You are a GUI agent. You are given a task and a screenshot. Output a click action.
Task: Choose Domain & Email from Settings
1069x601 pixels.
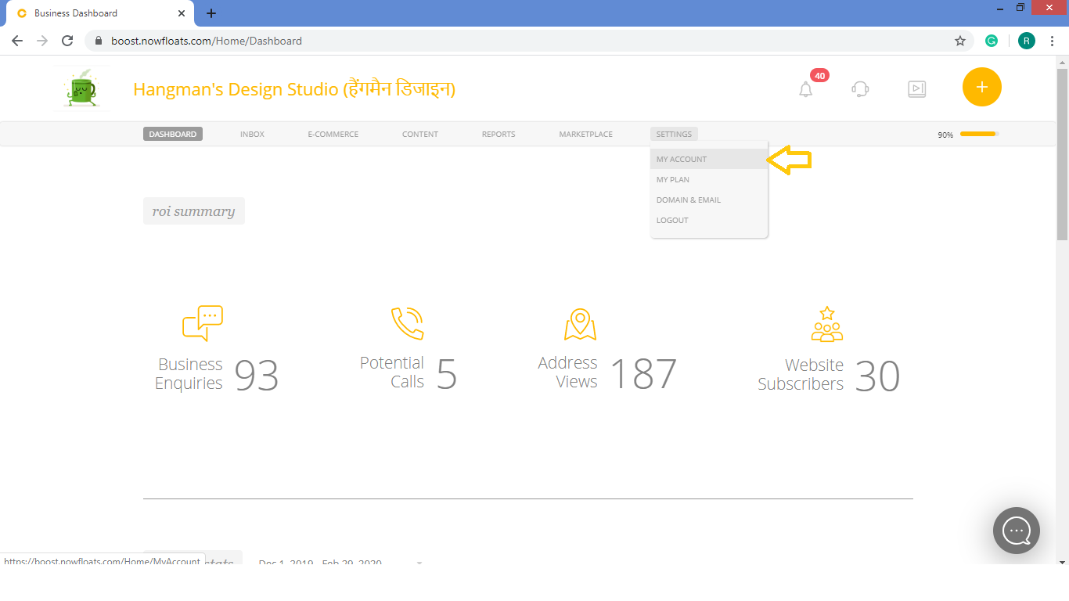pos(709,200)
